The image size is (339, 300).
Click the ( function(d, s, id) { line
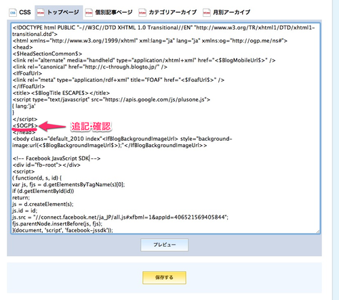click(x=37, y=178)
